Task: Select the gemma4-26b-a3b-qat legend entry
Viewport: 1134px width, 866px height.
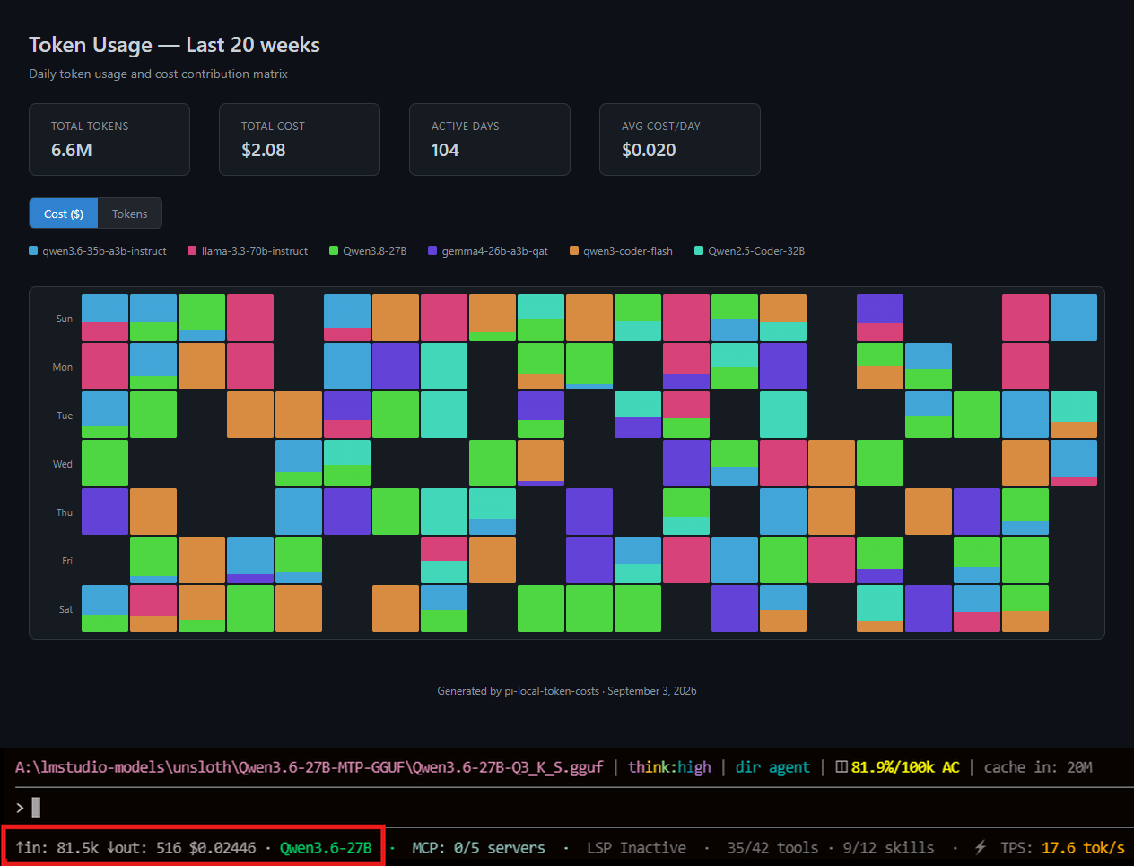Action: click(488, 251)
